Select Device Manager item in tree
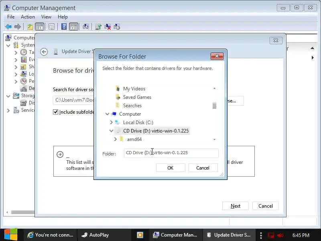The width and height of the screenshot is (321, 241). click(27, 88)
